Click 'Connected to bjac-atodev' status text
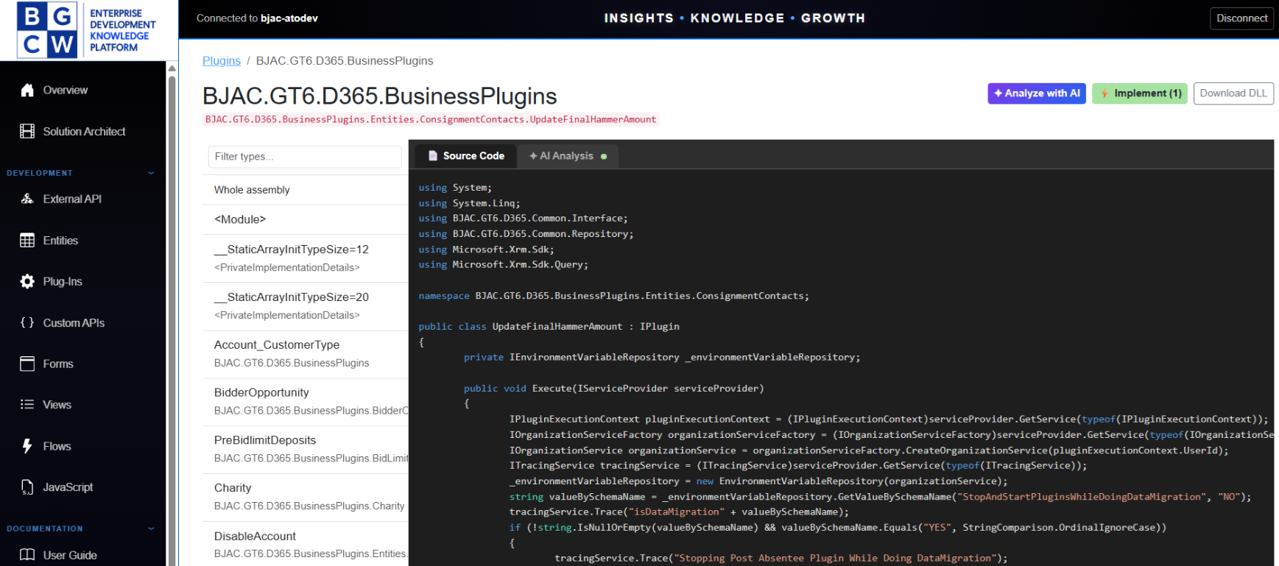The width and height of the screenshot is (1279, 566). pos(257,18)
